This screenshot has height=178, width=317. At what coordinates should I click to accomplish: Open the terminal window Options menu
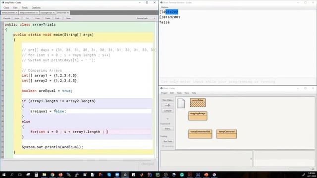(165, 7)
